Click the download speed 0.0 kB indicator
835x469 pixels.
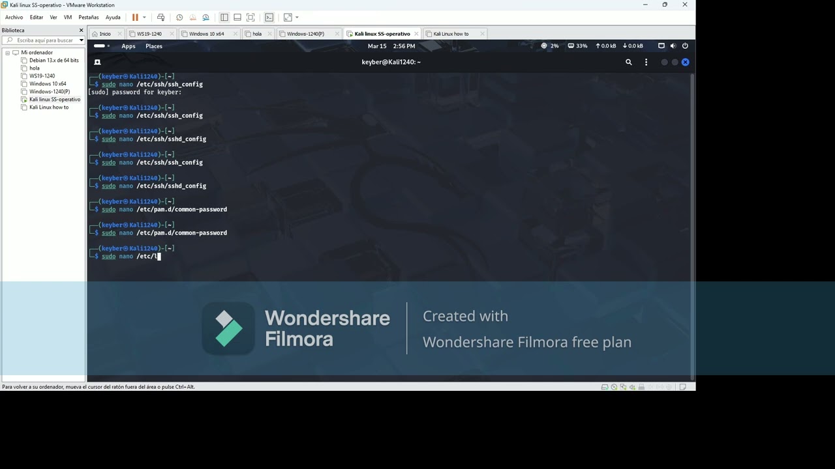point(633,46)
